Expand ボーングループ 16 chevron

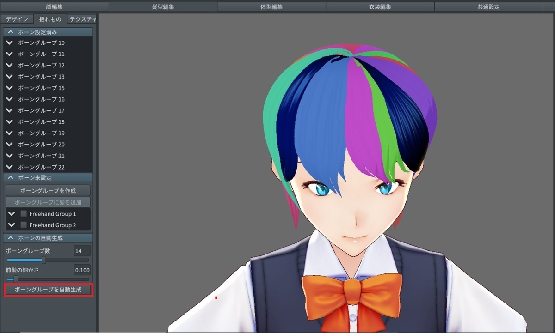coord(9,99)
